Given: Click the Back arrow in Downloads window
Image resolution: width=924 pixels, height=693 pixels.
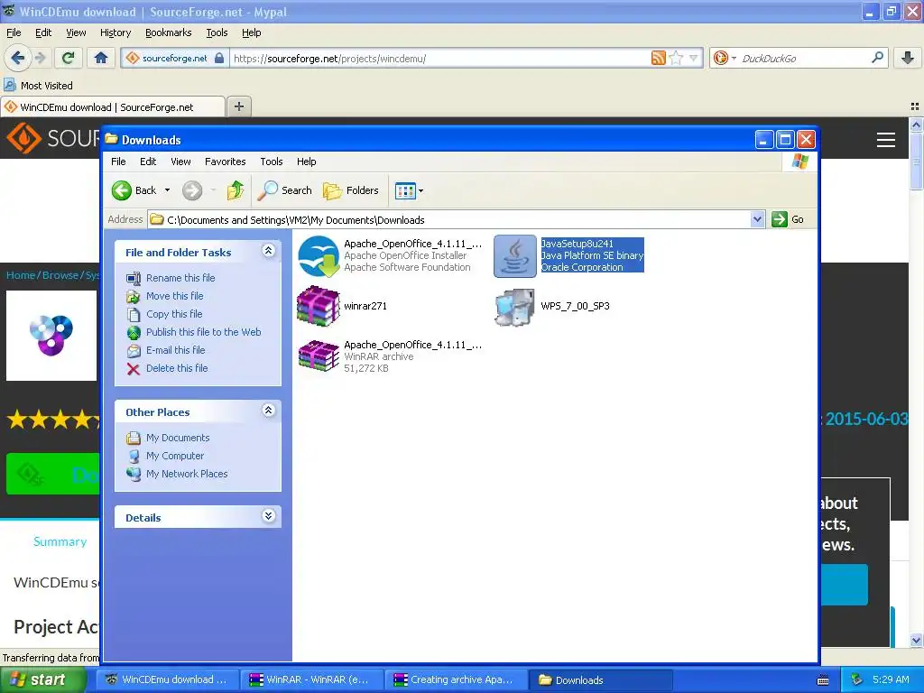Looking at the screenshot, I should pos(122,190).
